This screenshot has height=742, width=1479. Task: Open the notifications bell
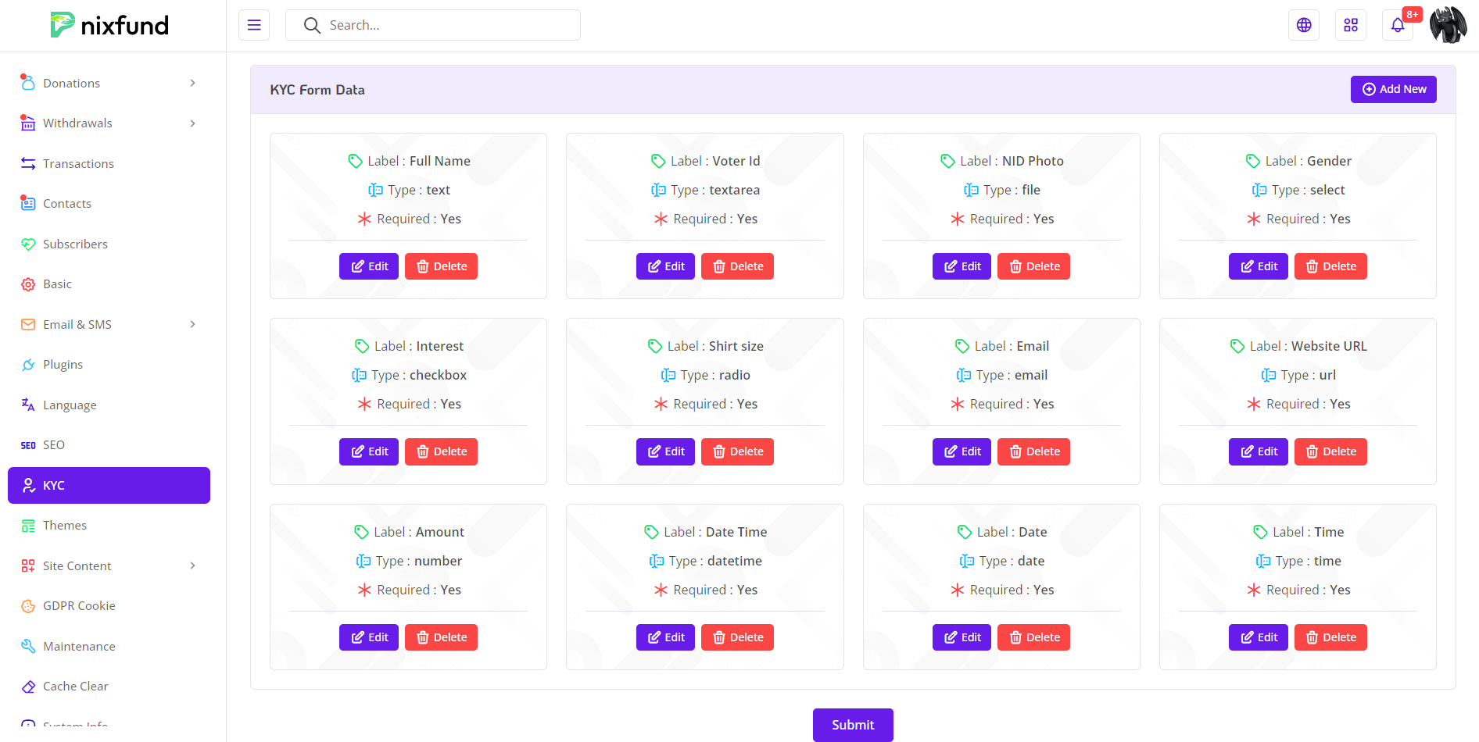(x=1397, y=25)
